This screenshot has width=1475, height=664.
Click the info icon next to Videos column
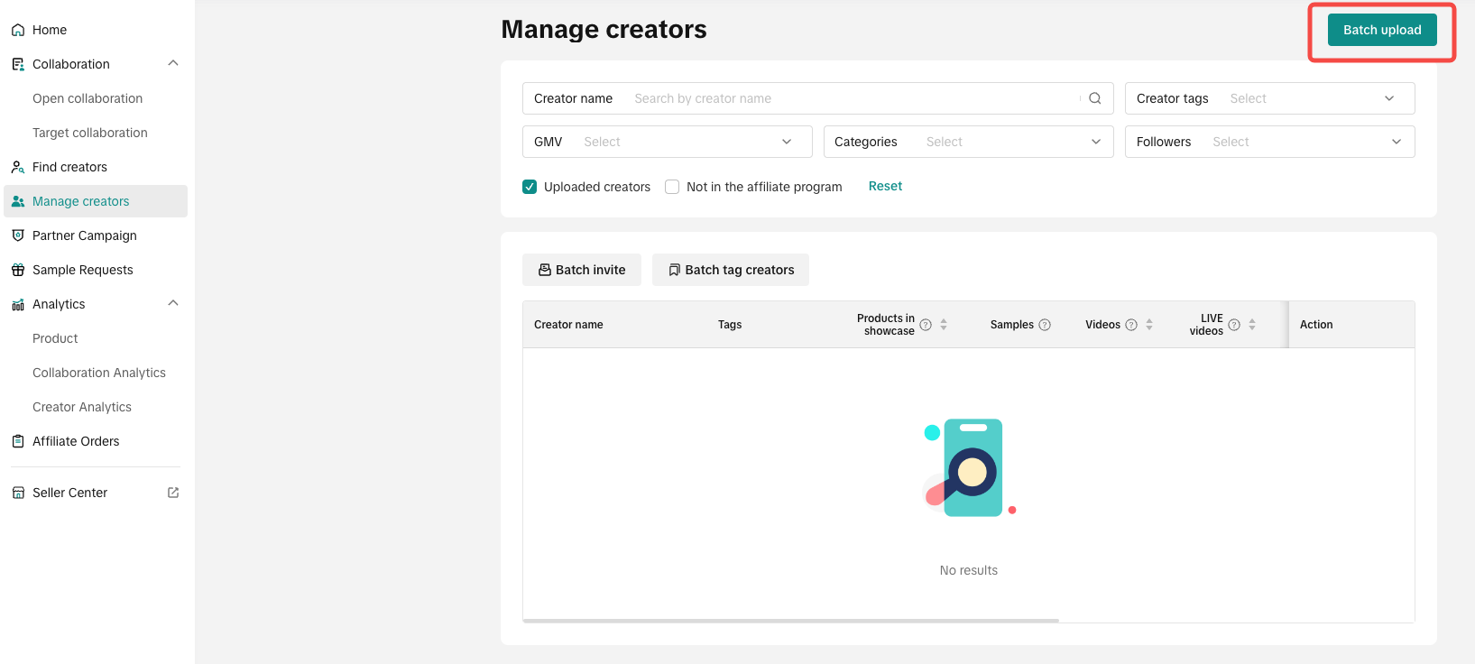1131,325
